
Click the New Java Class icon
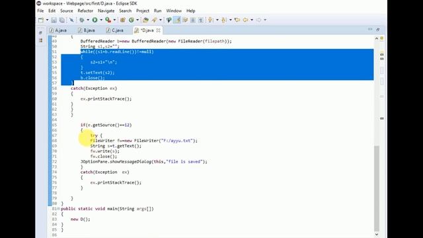click(132, 20)
